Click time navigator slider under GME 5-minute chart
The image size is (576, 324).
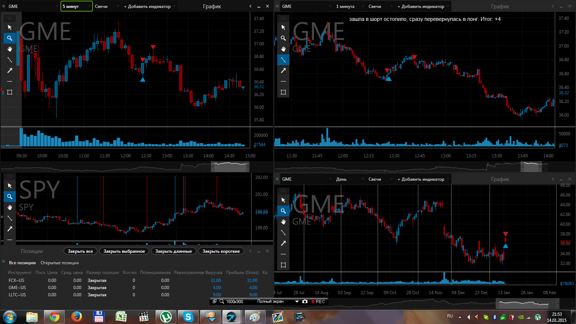tap(230, 167)
